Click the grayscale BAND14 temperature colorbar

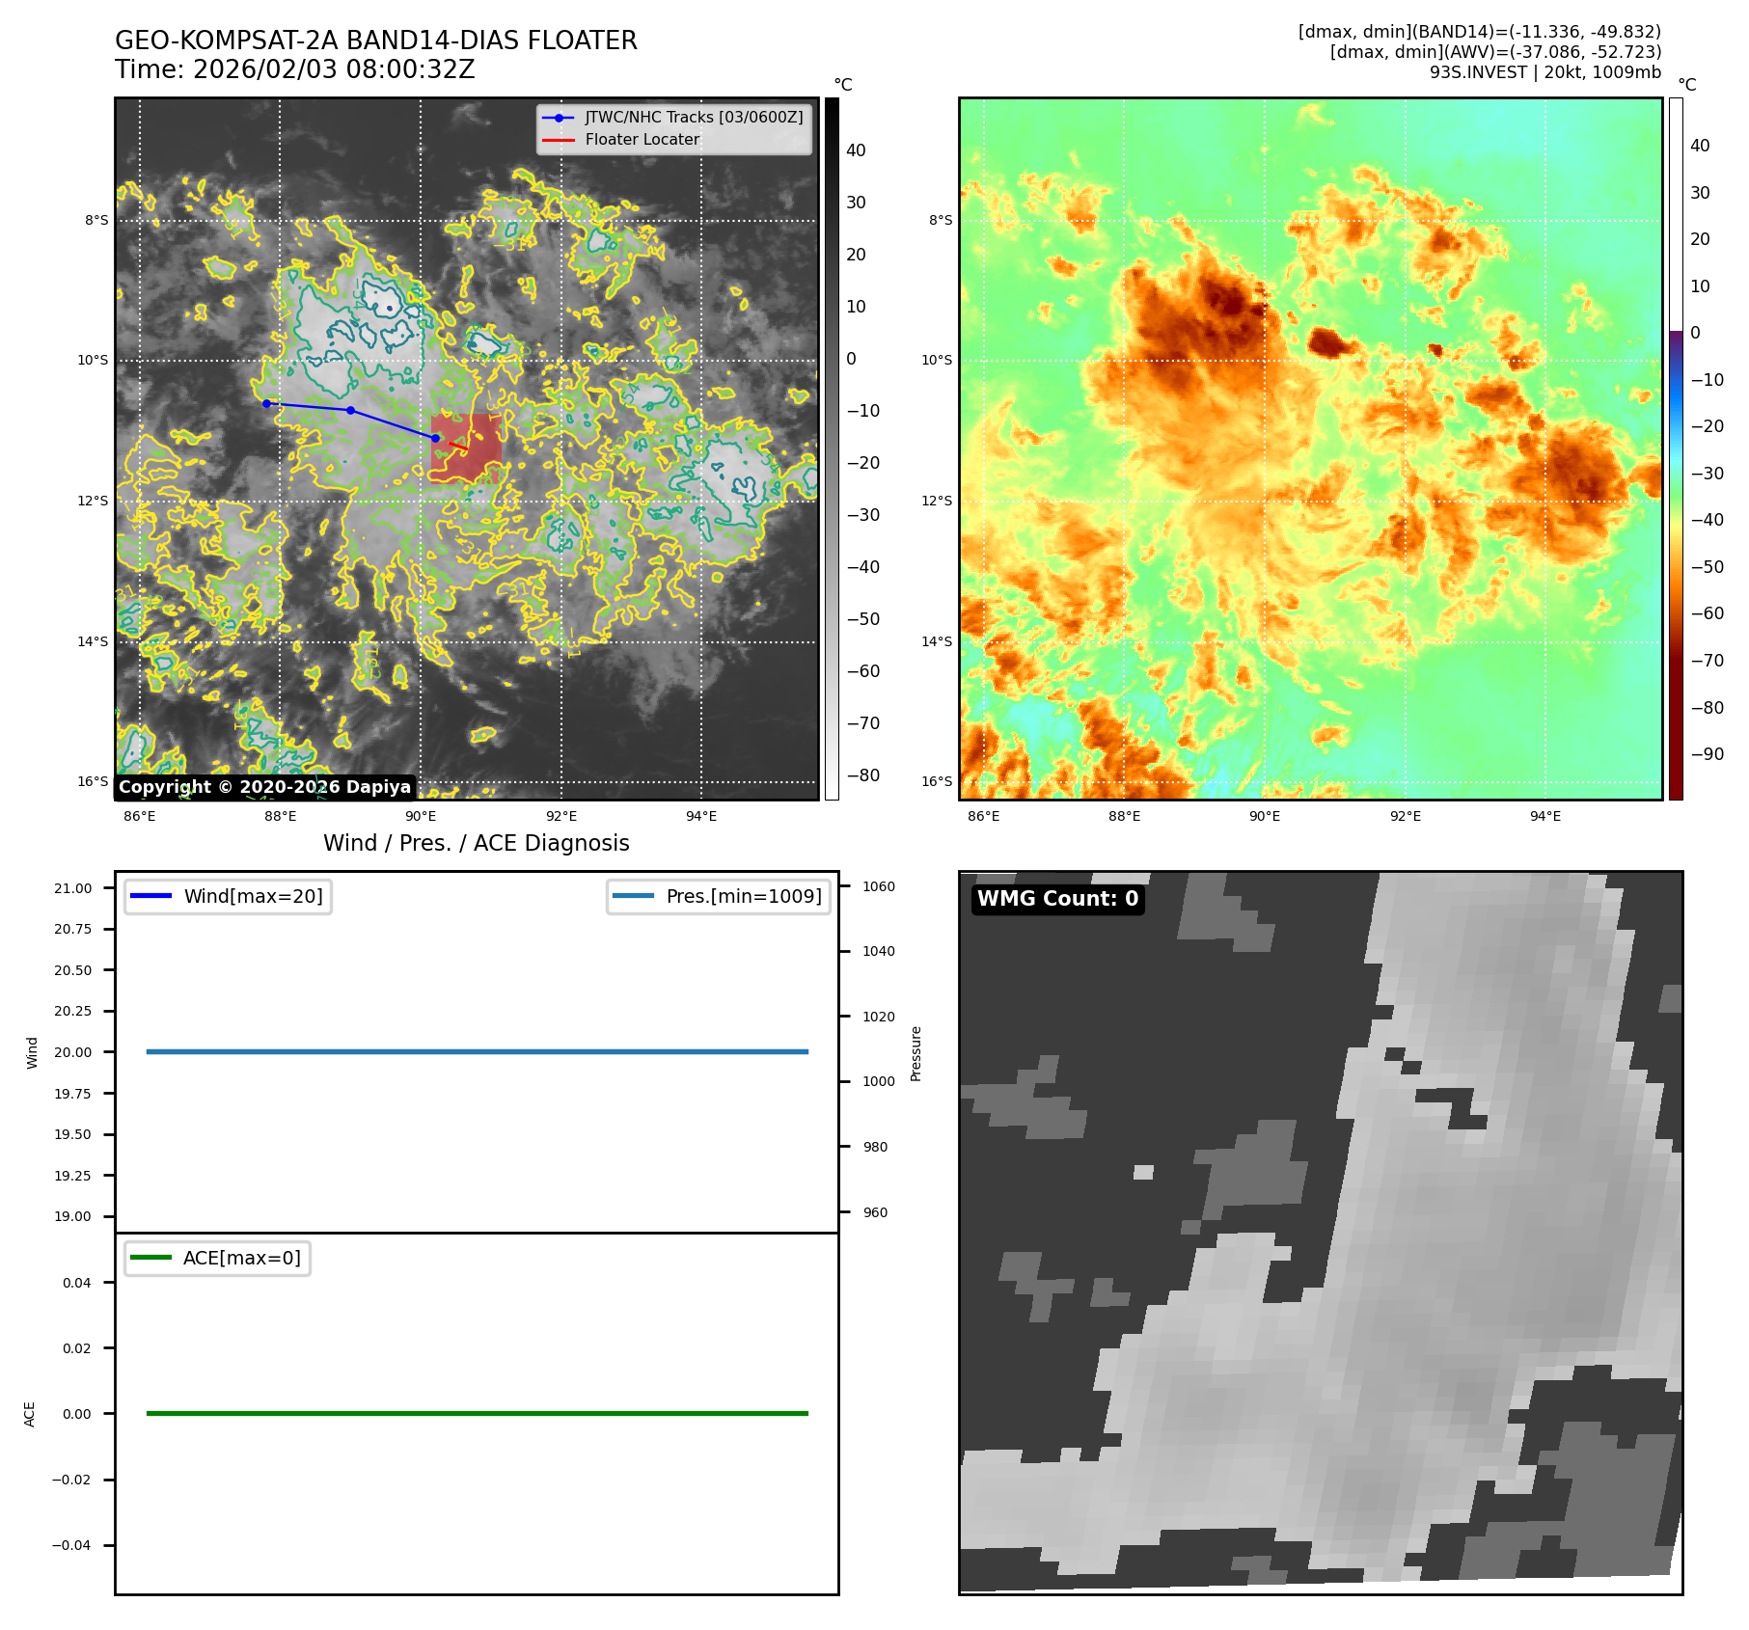(832, 448)
